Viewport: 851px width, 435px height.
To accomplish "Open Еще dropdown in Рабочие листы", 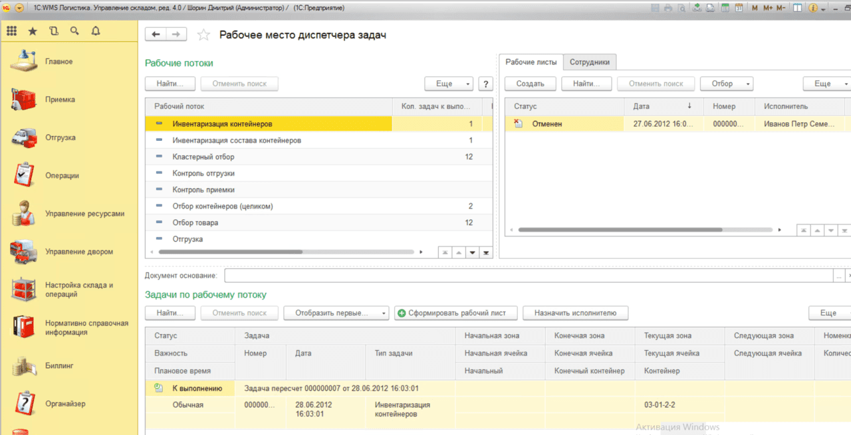I will point(826,84).
